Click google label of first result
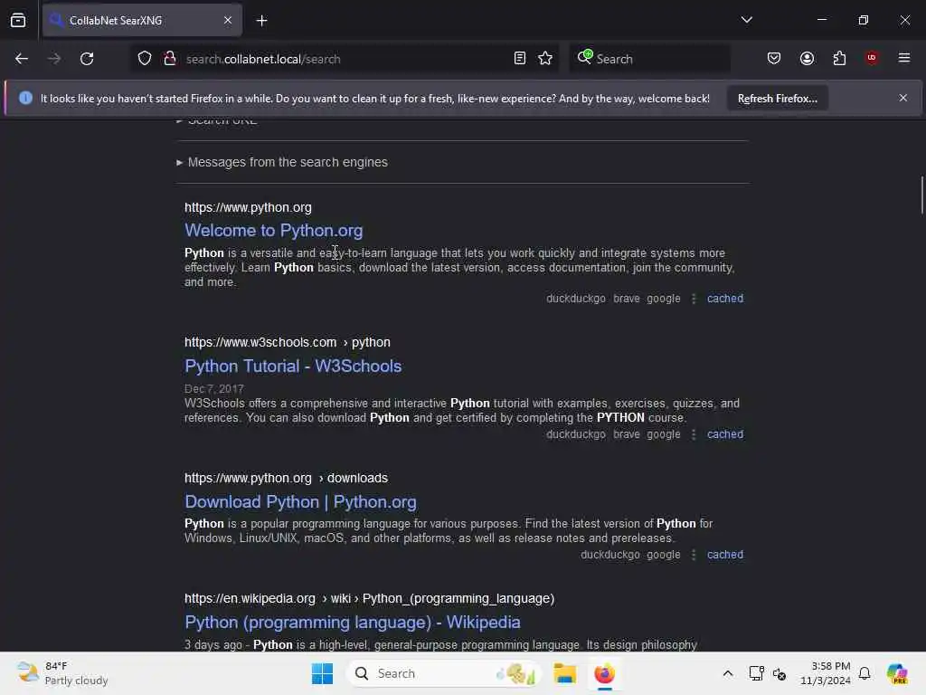 pos(663,299)
